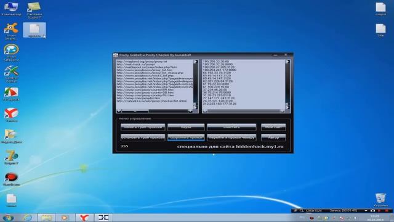
Task: Click the go to proxy checker button
Action: [231, 138]
